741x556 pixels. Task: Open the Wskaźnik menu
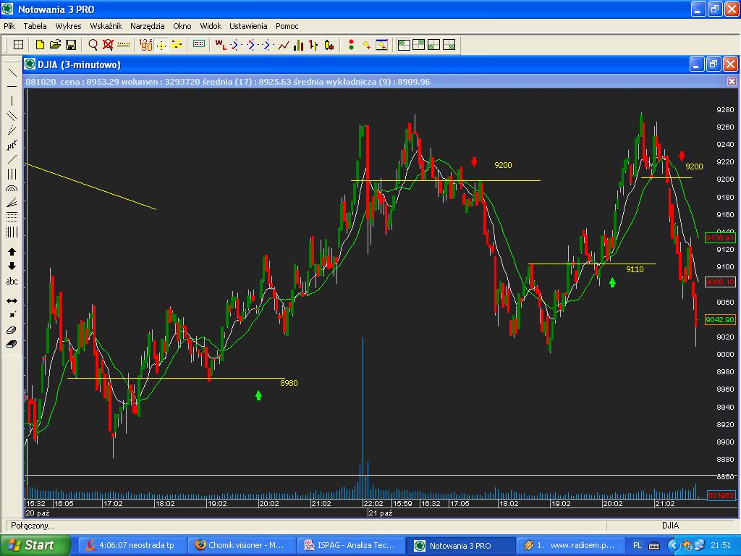tap(106, 26)
